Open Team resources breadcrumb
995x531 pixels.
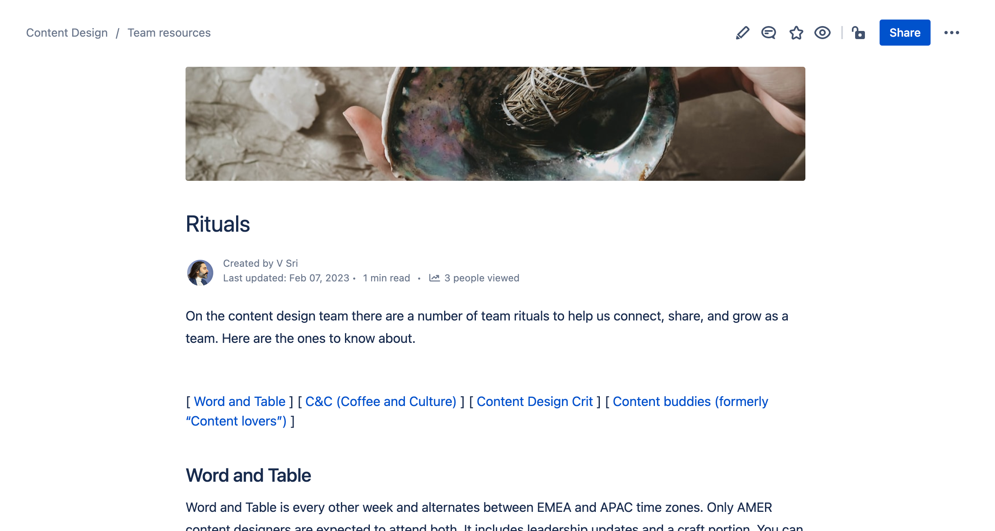click(x=169, y=33)
